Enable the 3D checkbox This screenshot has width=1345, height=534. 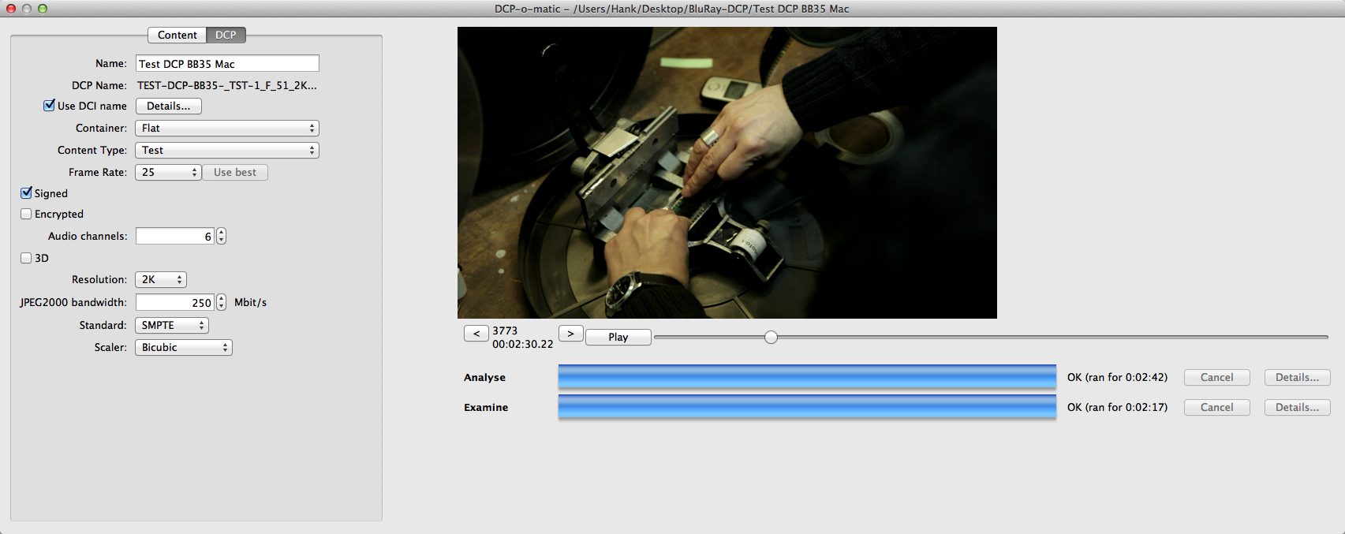27,258
